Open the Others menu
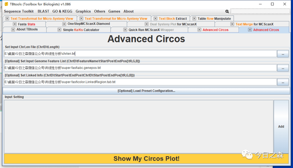Viewport: 293px width, 168px height. point(100,11)
